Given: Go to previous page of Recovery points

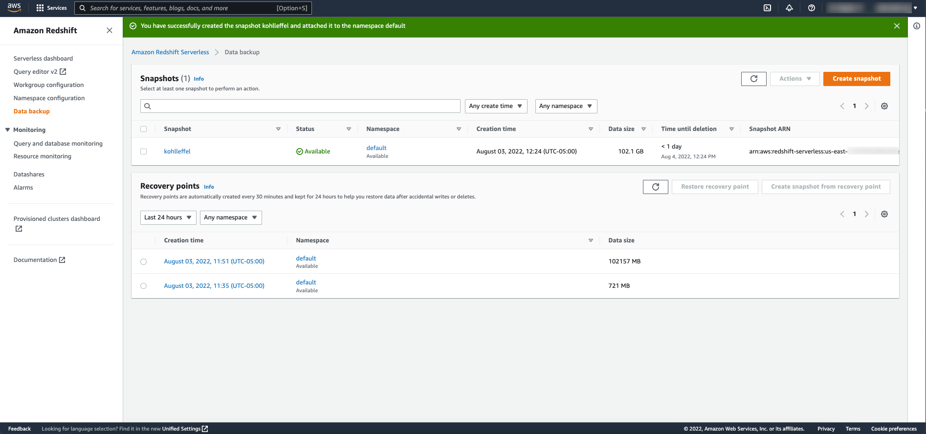Looking at the screenshot, I should [x=842, y=214].
